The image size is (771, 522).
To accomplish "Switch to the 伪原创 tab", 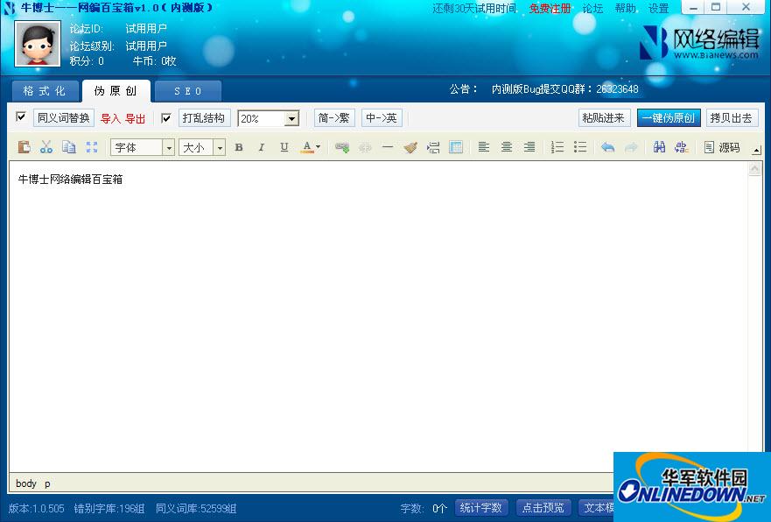I will pyautogui.click(x=116, y=90).
